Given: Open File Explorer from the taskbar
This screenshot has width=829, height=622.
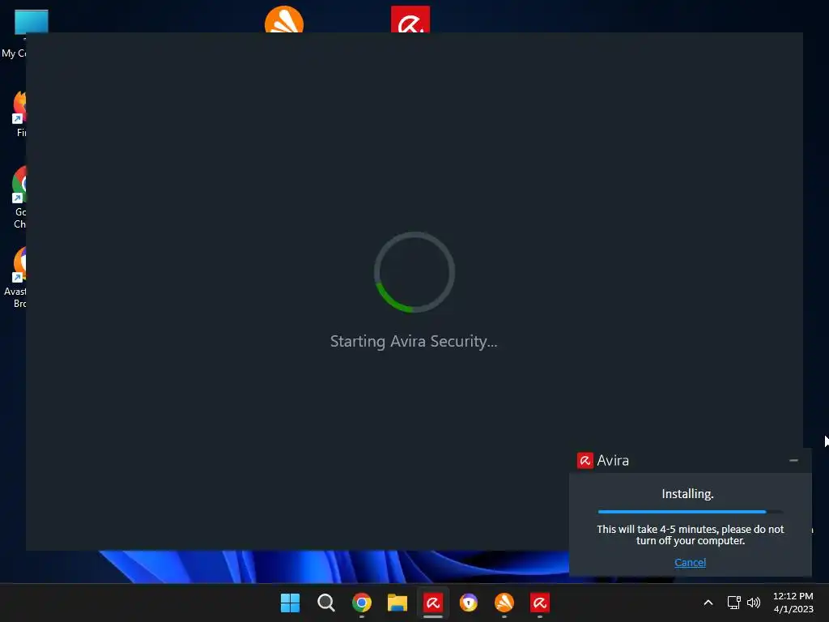Looking at the screenshot, I should (x=397, y=603).
